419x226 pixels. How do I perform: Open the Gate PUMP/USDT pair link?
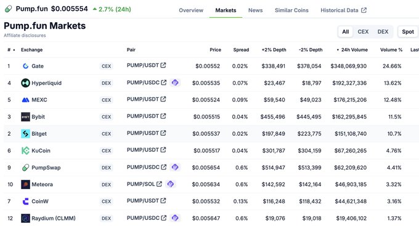(x=143, y=65)
